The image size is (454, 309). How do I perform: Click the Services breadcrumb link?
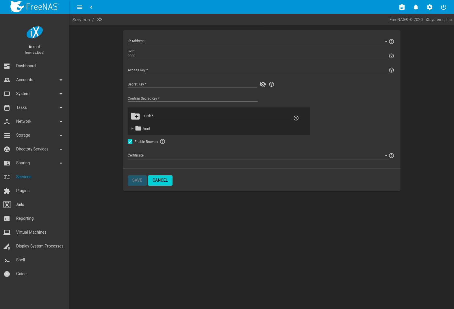[81, 20]
